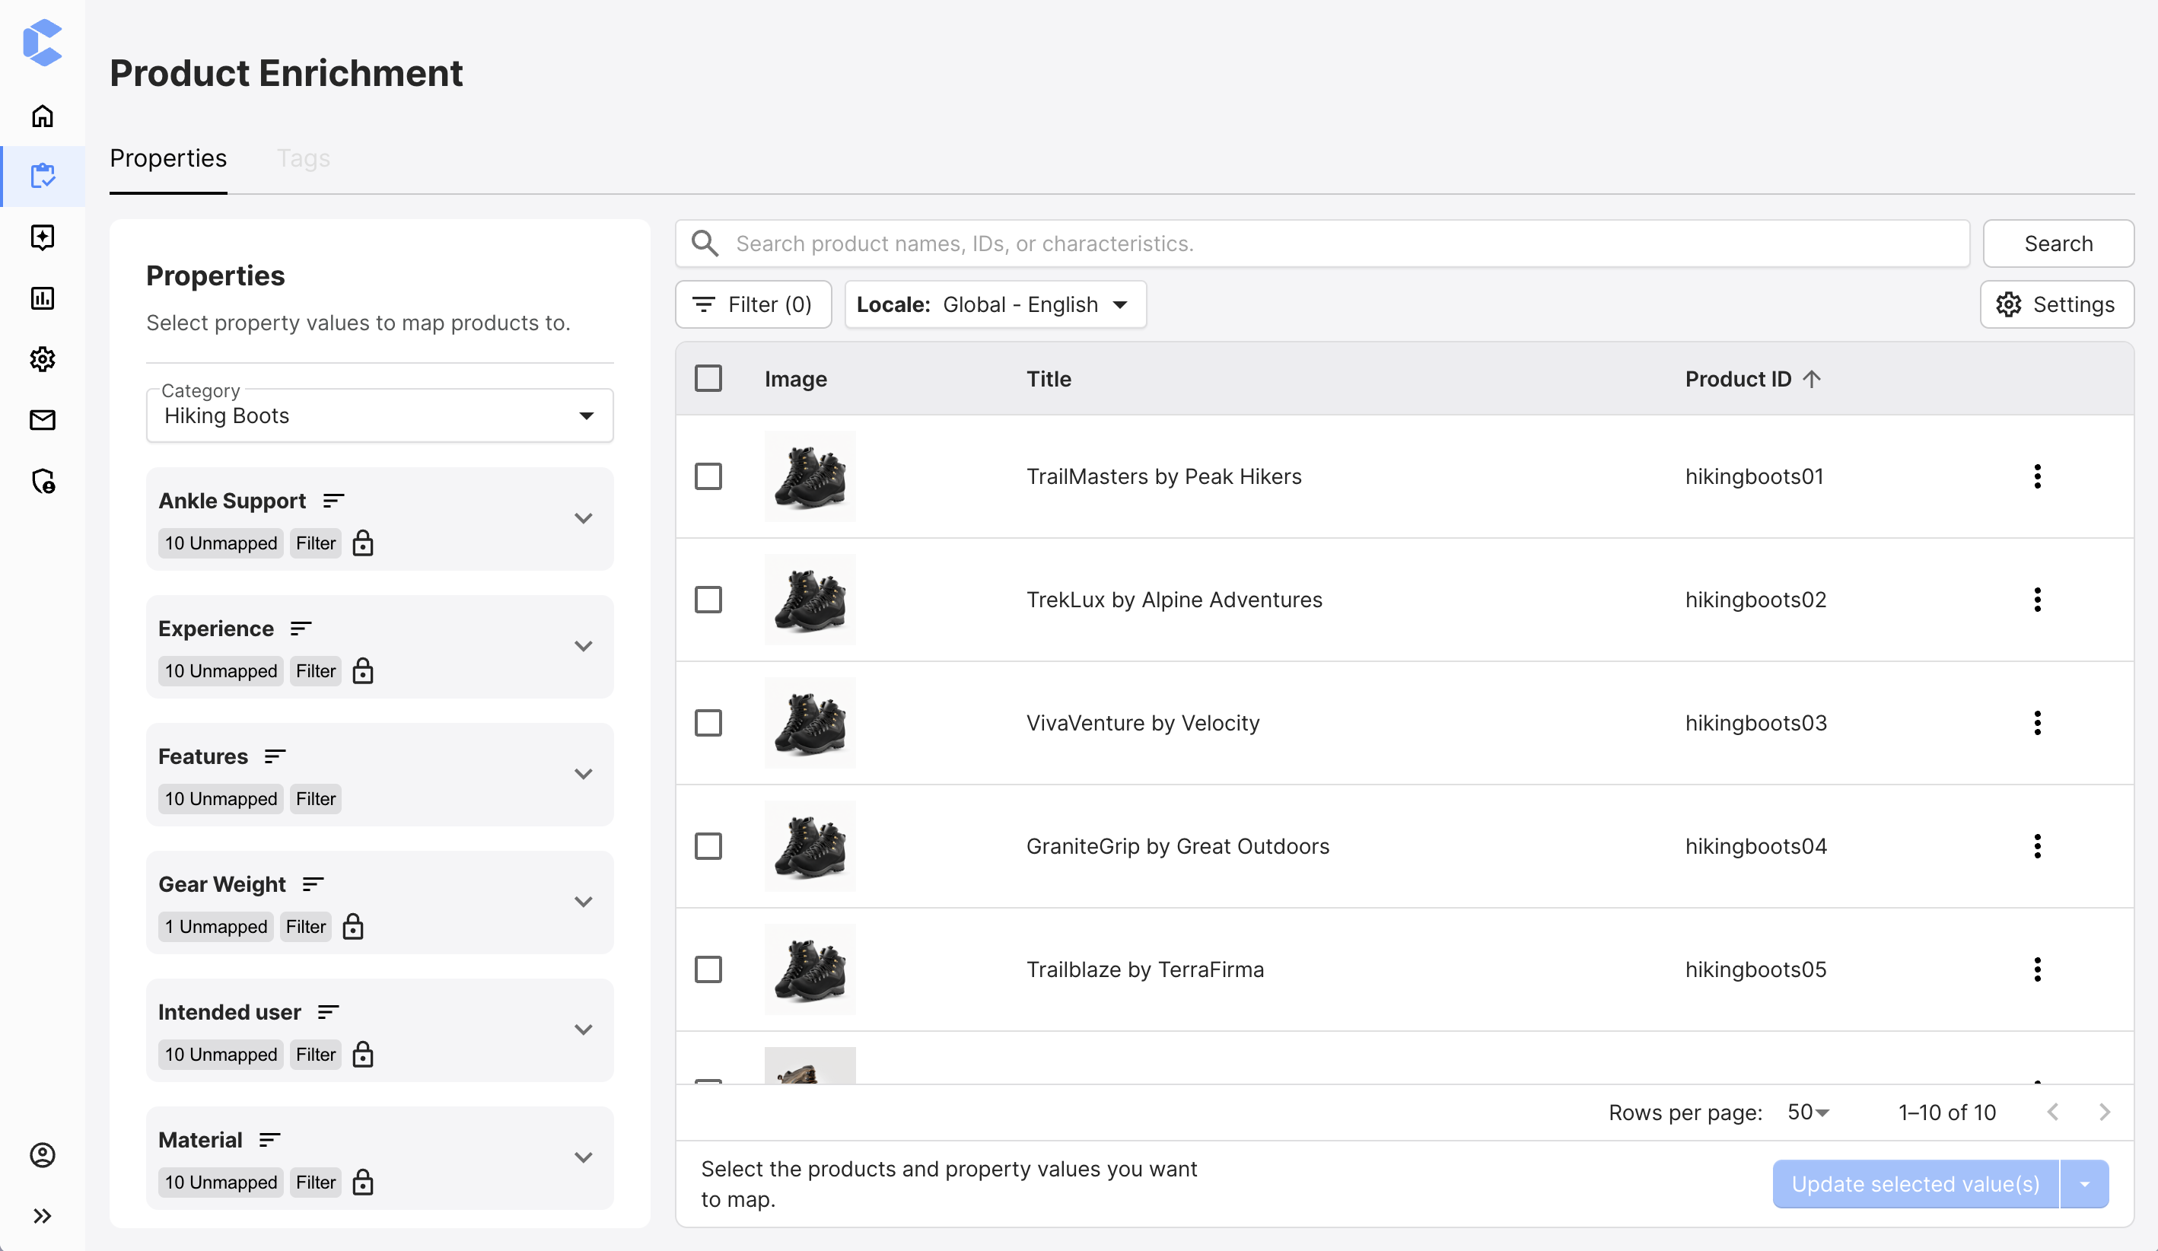Tick checkbox for GraniteGrip by Great Outdoors
This screenshot has height=1251, width=2158.
[x=708, y=846]
